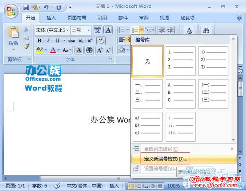
Task: Open font color dropdown arrow
Action: click(x=59, y=50)
